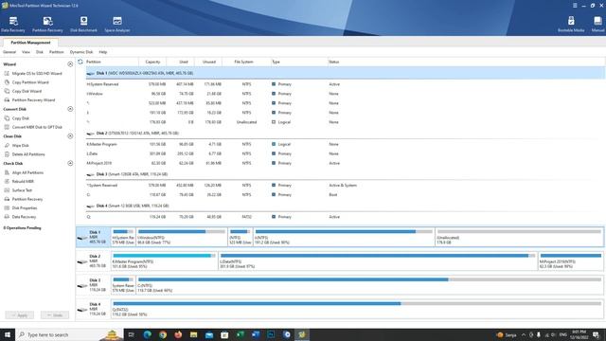
Task: Open the hamburger menu in the title bar
Action: point(575,6)
